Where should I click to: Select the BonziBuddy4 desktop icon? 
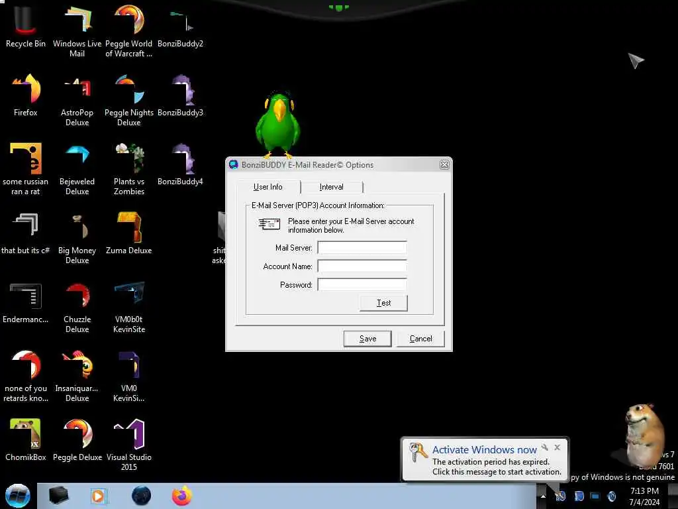180,164
